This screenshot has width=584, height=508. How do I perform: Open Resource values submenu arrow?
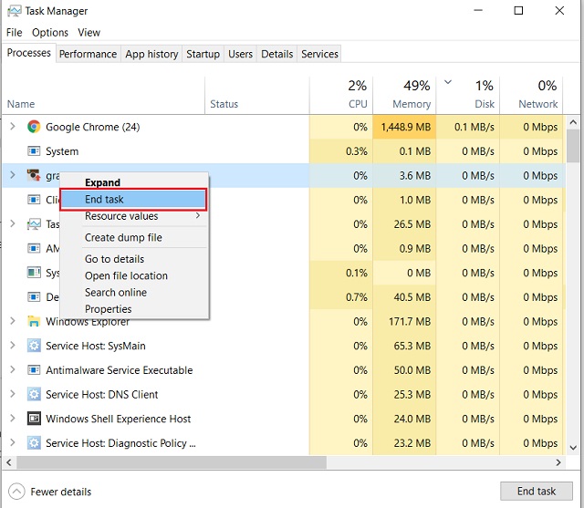(x=198, y=216)
